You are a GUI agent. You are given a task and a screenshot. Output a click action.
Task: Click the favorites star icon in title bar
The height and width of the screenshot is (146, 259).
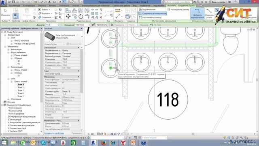(x=206, y=2)
